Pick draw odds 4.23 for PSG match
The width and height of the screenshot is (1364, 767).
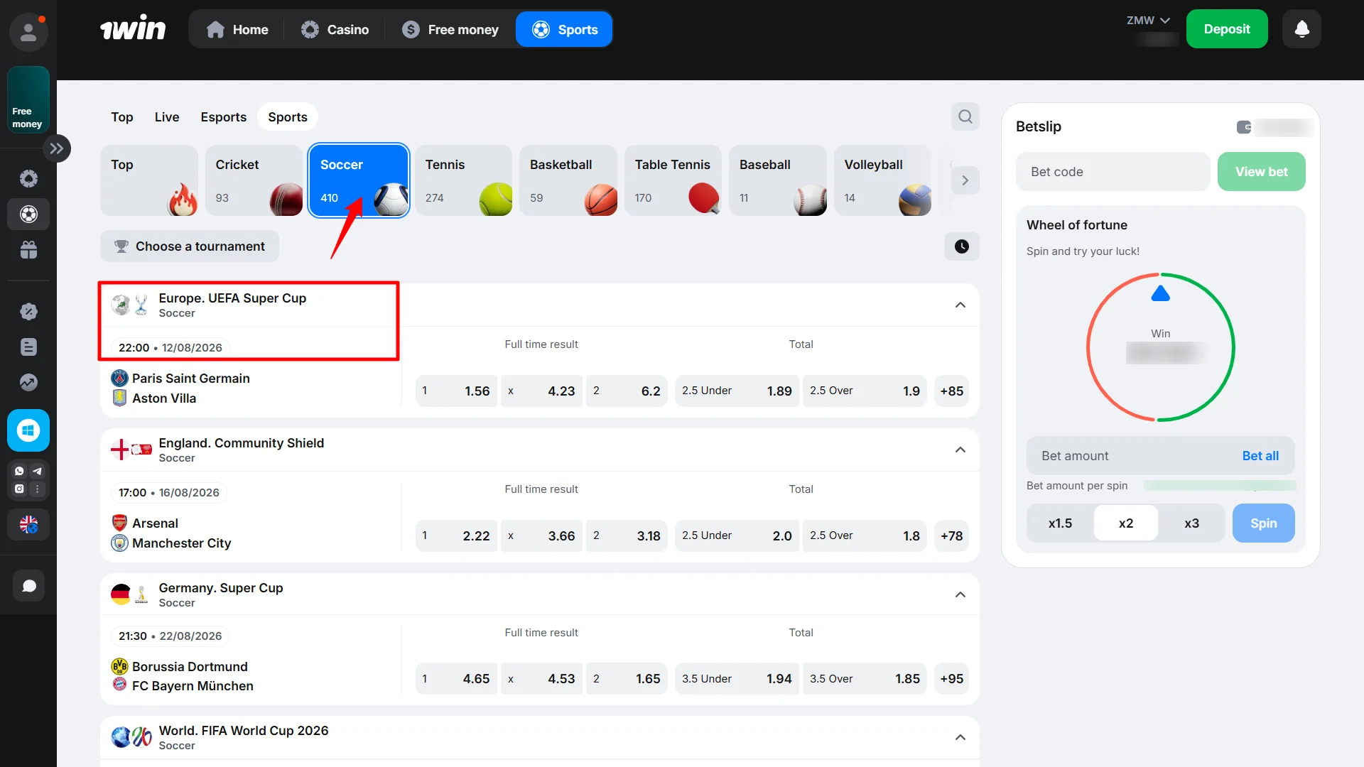click(x=541, y=391)
